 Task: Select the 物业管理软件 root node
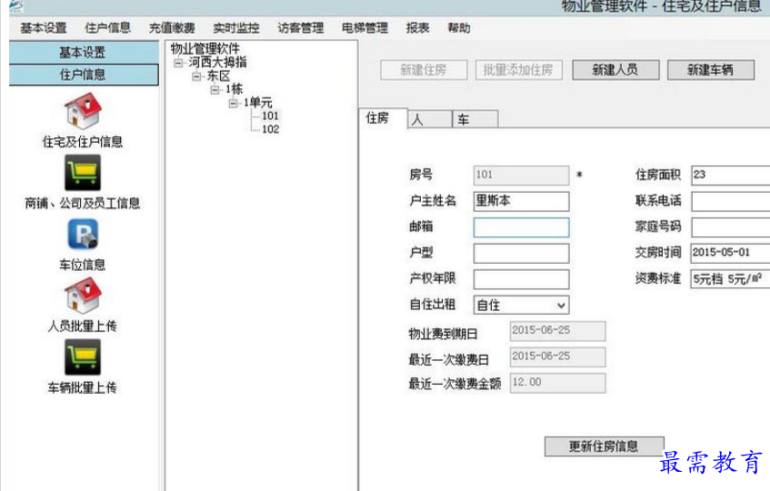(205, 48)
